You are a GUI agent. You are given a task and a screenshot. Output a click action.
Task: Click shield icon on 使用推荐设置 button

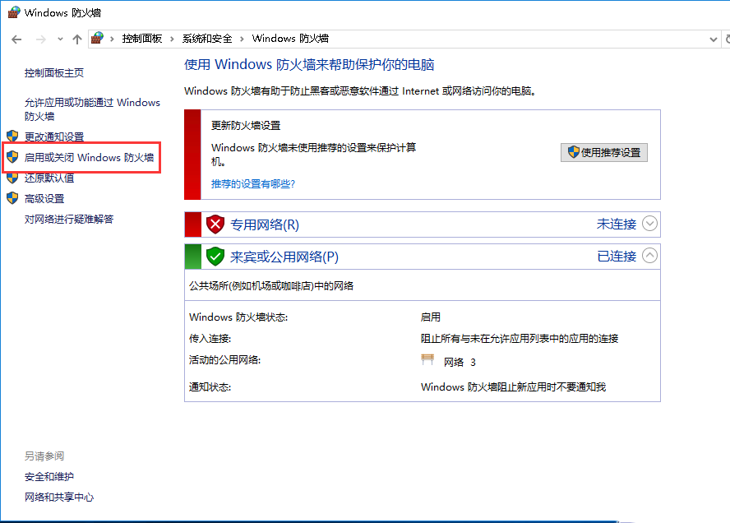[574, 152]
